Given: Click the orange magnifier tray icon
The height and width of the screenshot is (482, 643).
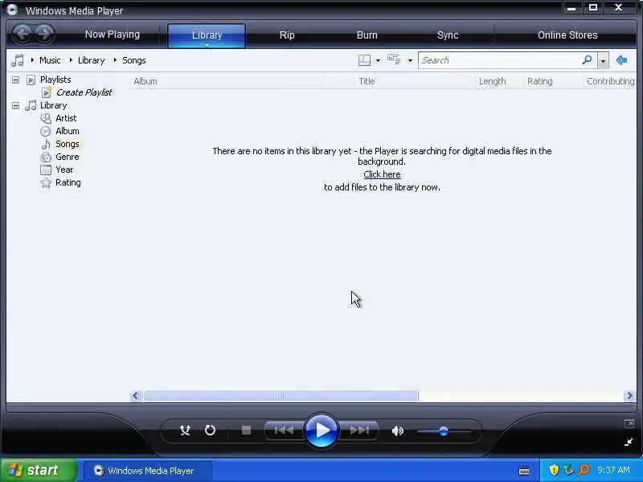Looking at the screenshot, I should (584, 470).
